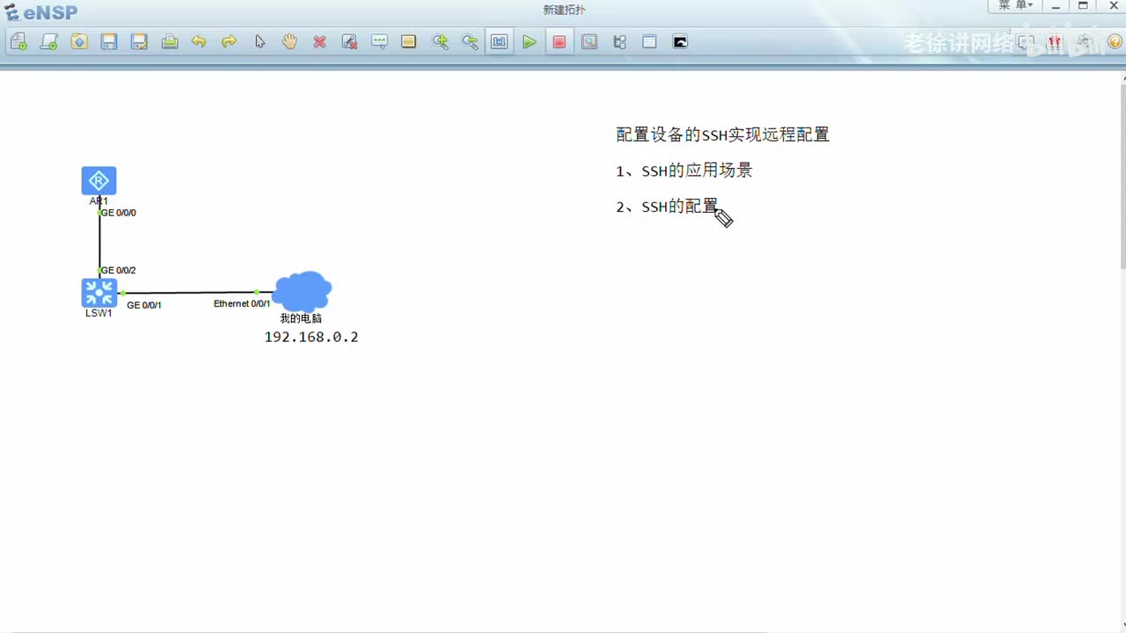Select the text note tool
The image size is (1126, 633).
tap(379, 41)
